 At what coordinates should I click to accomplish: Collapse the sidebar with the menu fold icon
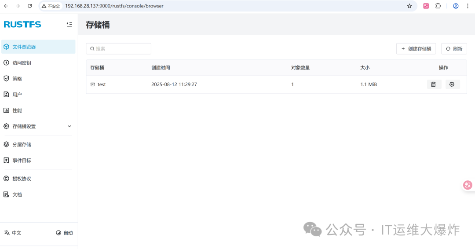pos(69,24)
